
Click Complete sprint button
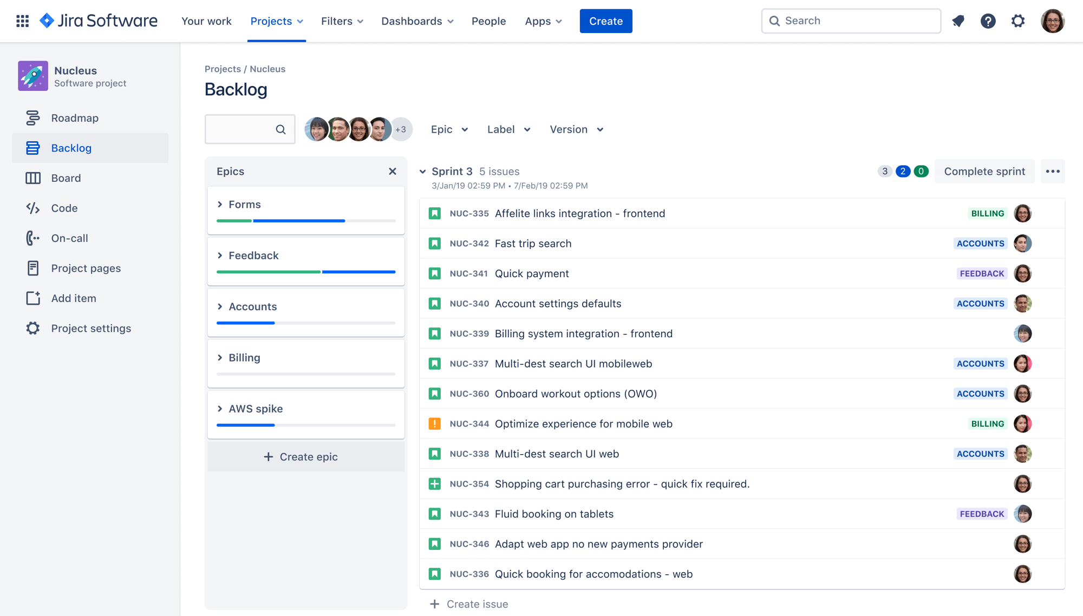pos(984,171)
